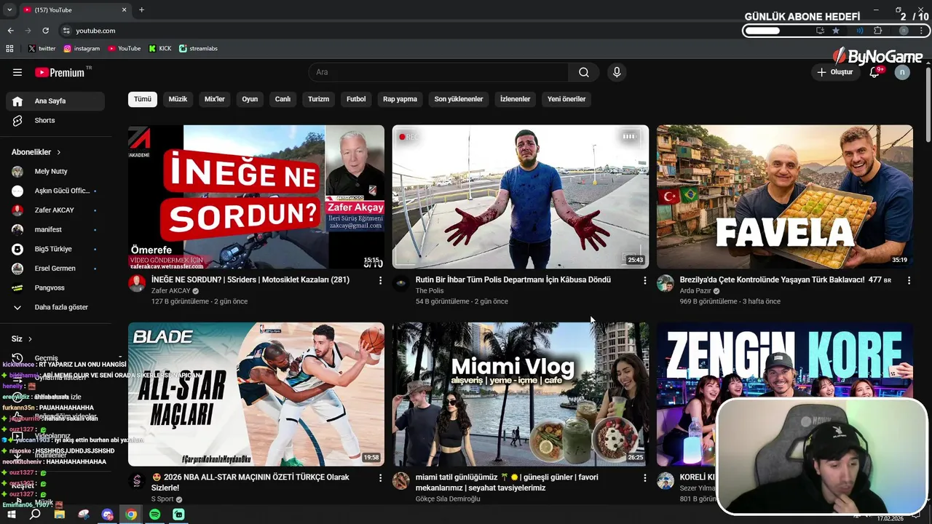Open the Aşkın Gücü Offic... subscription
This screenshot has height=524, width=932.
pos(55,191)
